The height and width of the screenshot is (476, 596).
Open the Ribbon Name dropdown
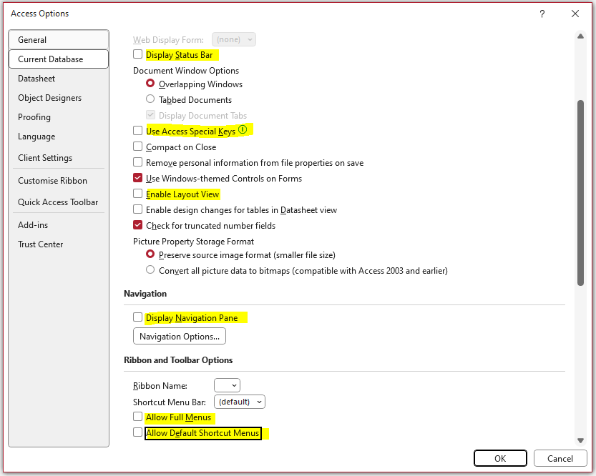tap(227, 385)
